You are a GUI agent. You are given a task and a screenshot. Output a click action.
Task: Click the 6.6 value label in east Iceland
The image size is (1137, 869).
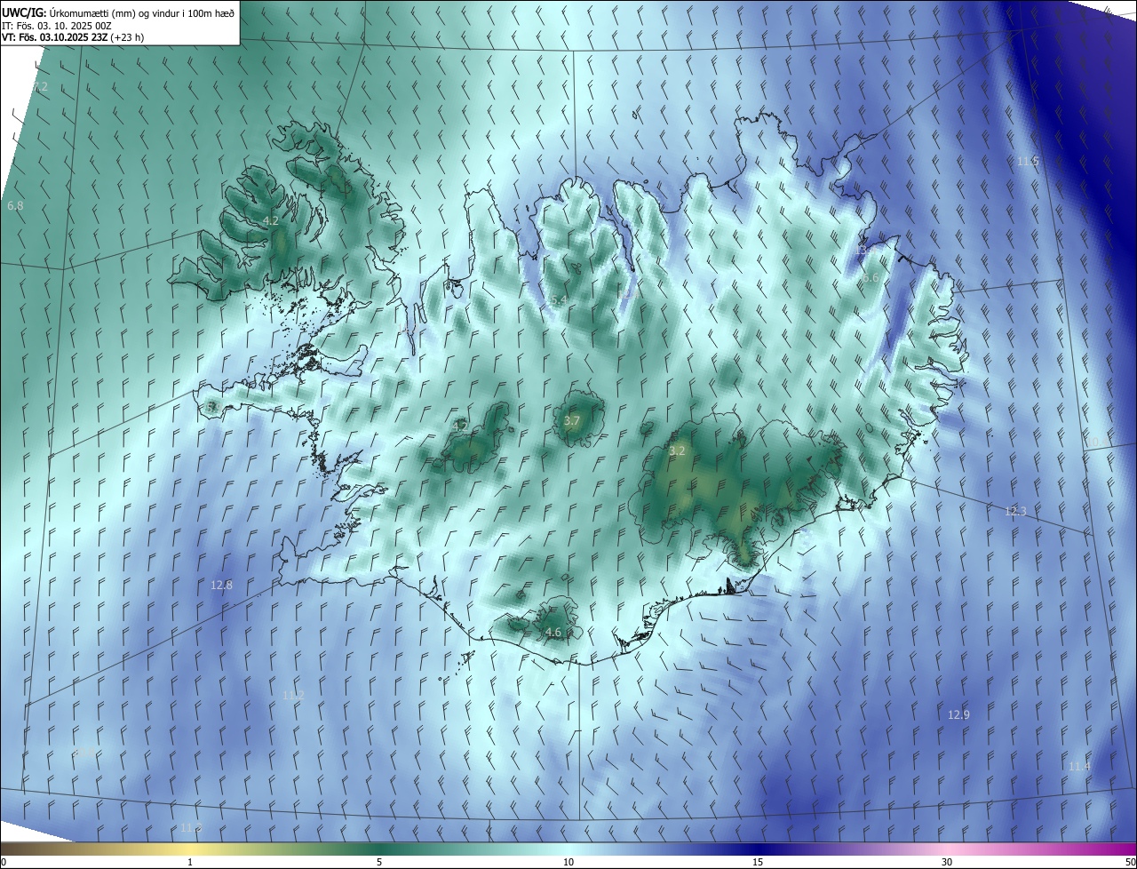point(871,278)
